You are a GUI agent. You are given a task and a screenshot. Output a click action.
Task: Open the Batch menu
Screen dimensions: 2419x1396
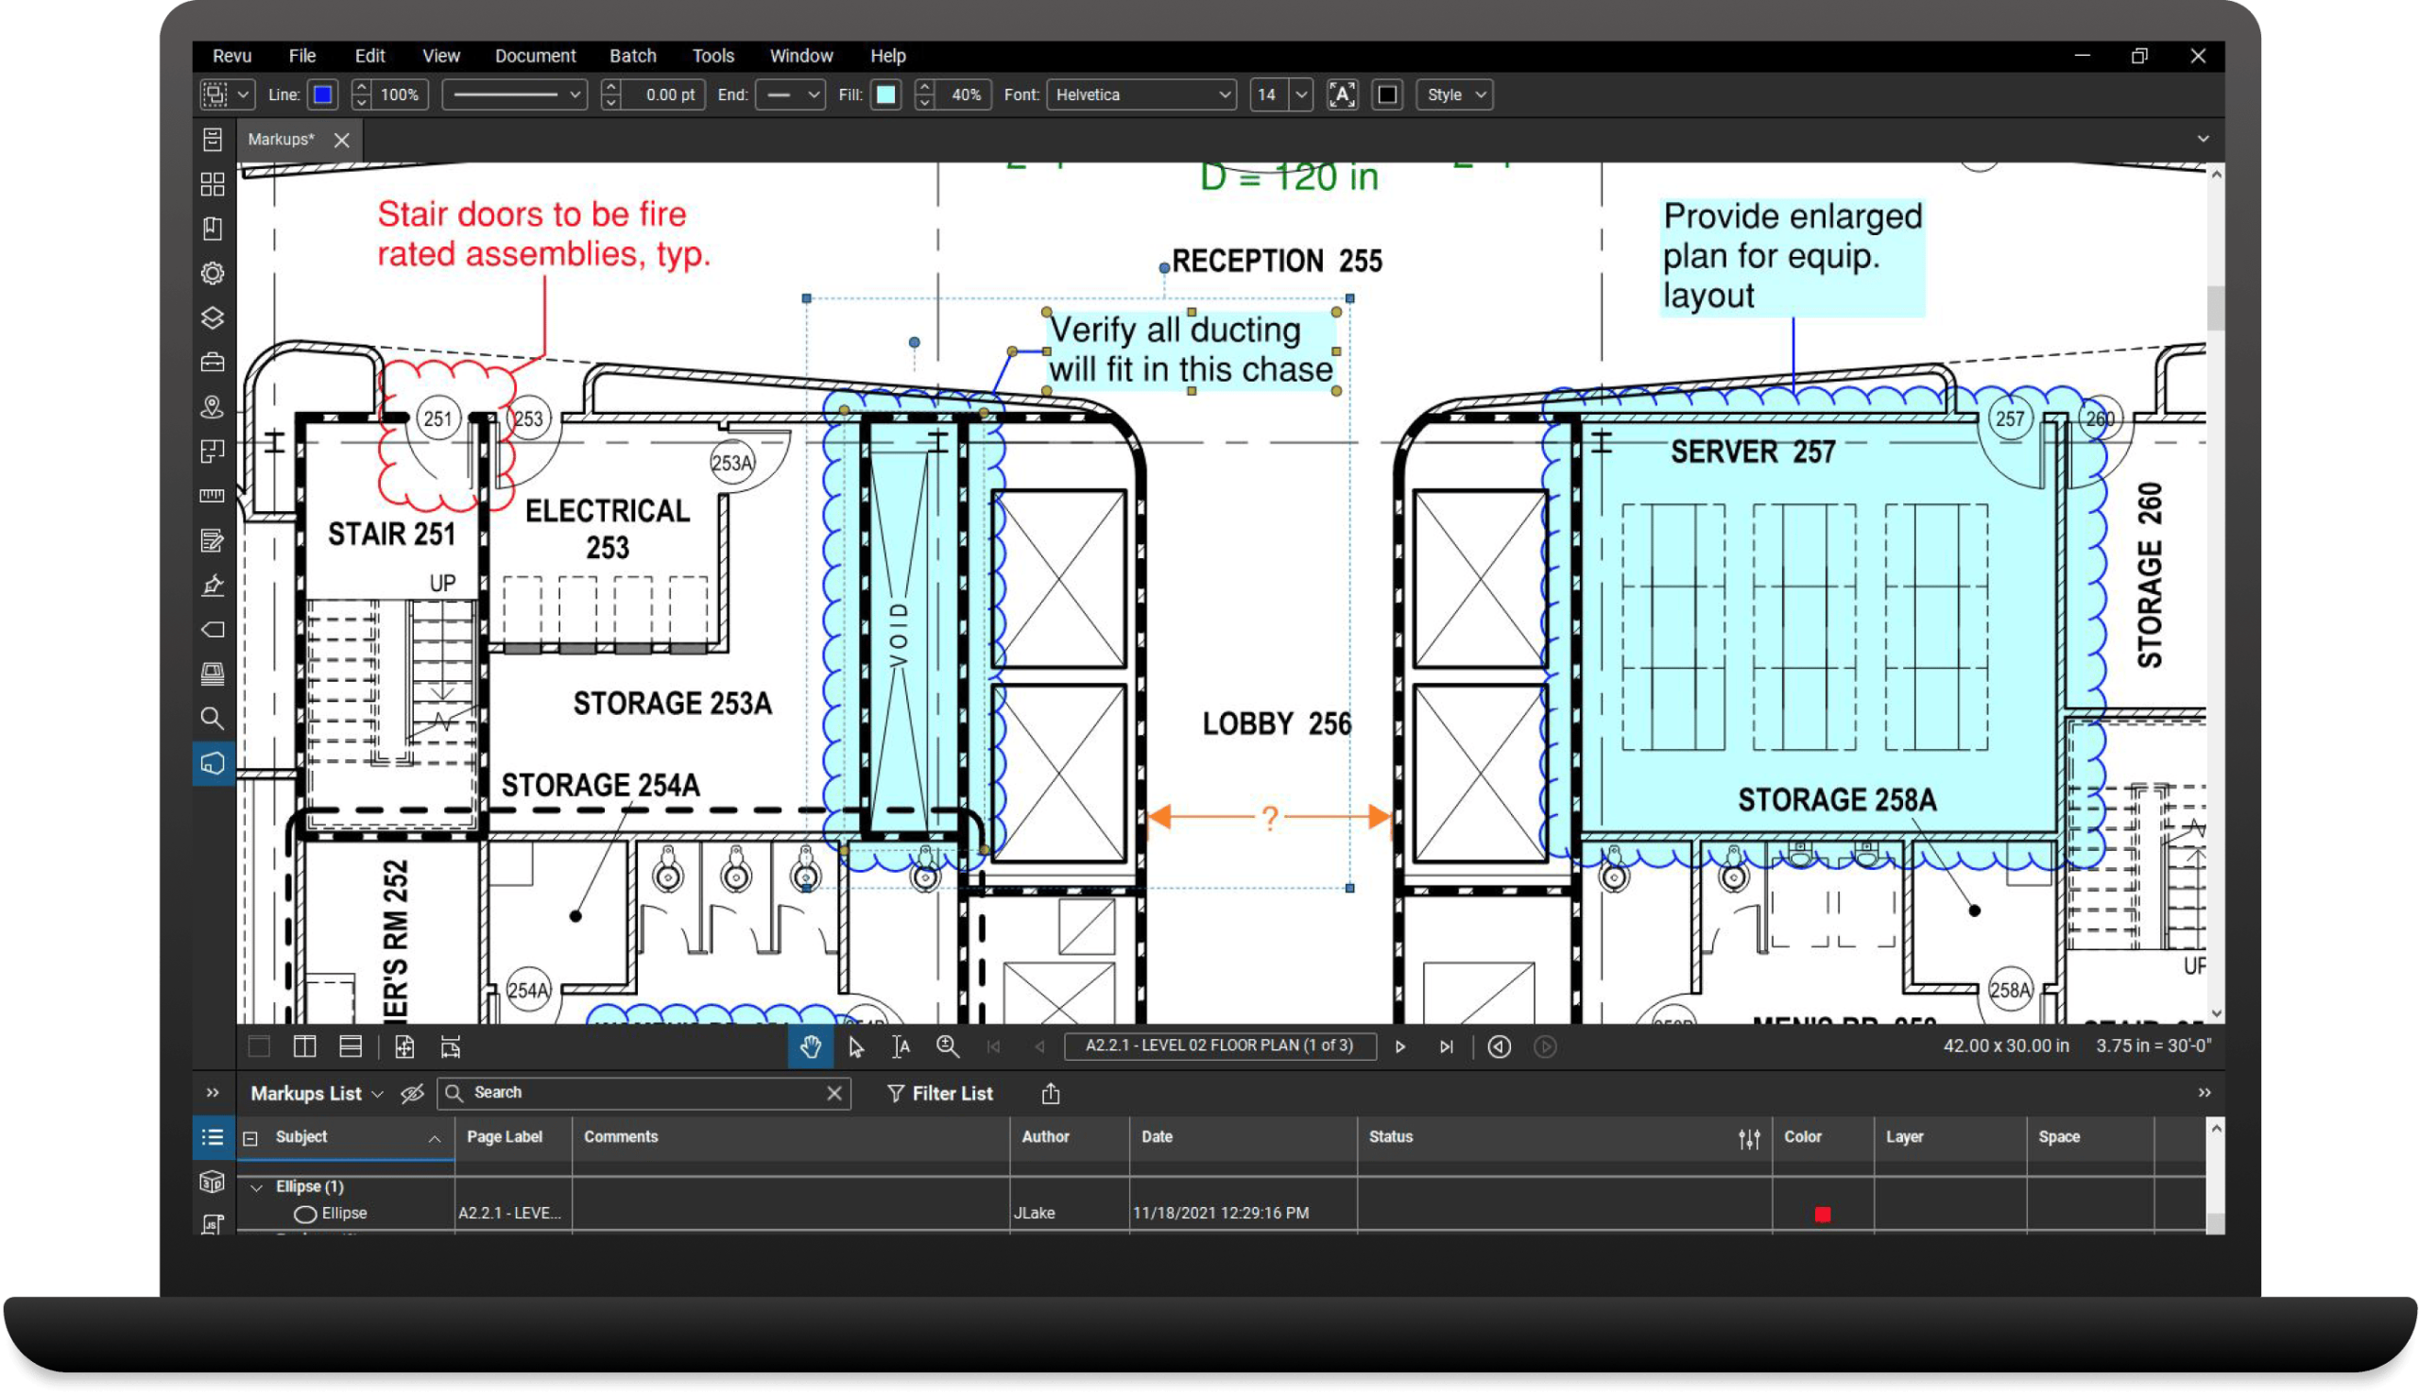tap(632, 56)
